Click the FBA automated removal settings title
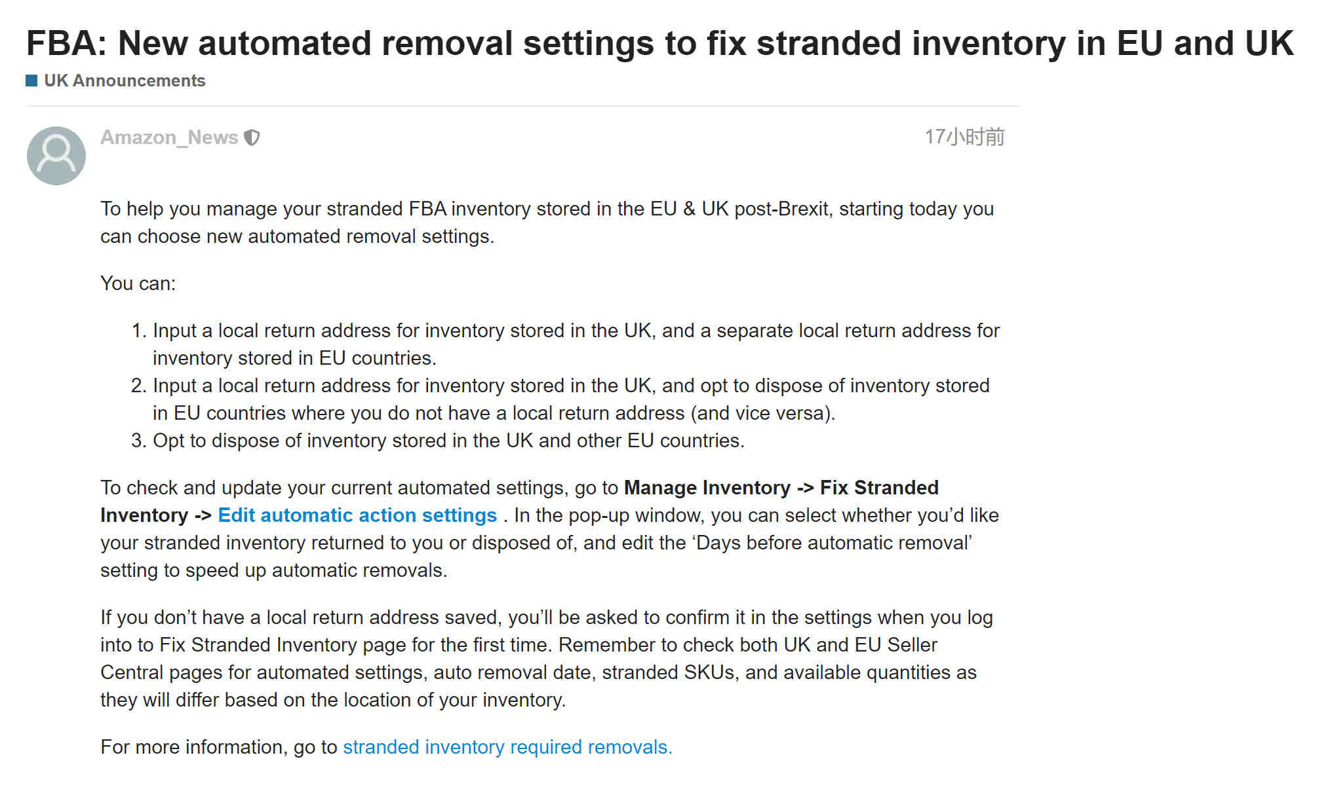Image resolution: width=1334 pixels, height=791 pixels. click(x=660, y=43)
